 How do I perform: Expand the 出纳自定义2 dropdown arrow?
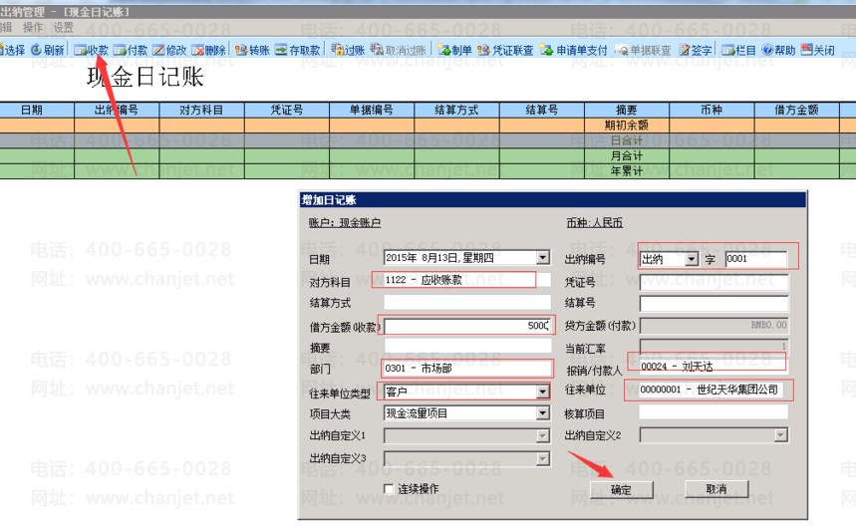tap(781, 434)
